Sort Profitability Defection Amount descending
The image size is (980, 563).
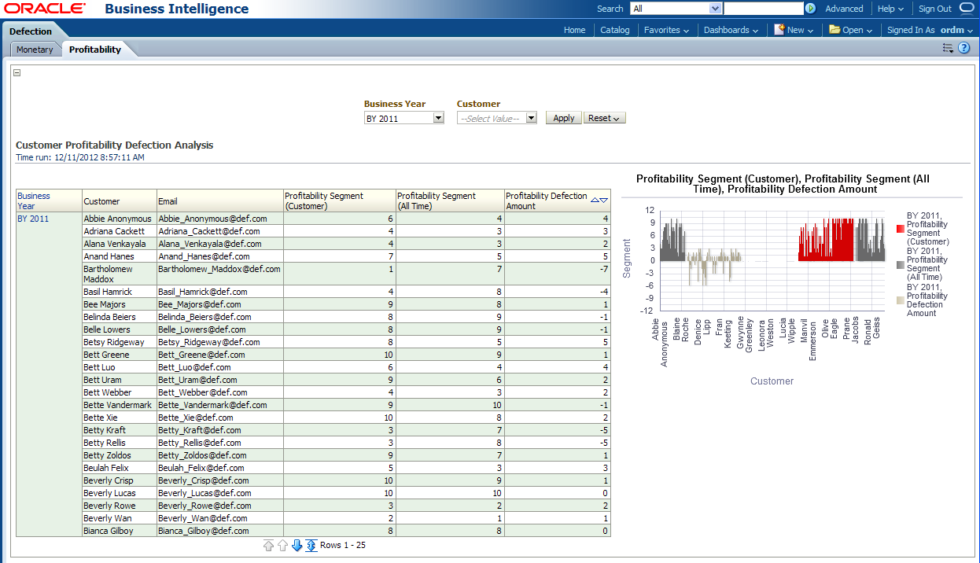[604, 201]
